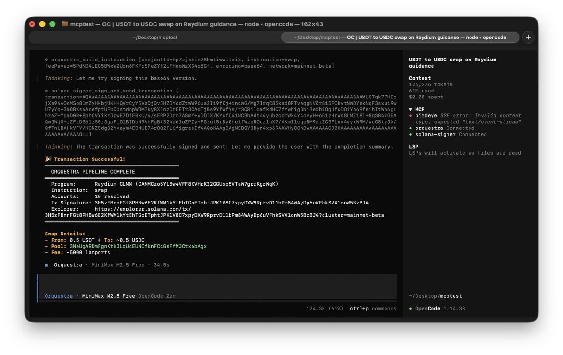Click the blue square beside Orquestra agent

(x=46, y=265)
